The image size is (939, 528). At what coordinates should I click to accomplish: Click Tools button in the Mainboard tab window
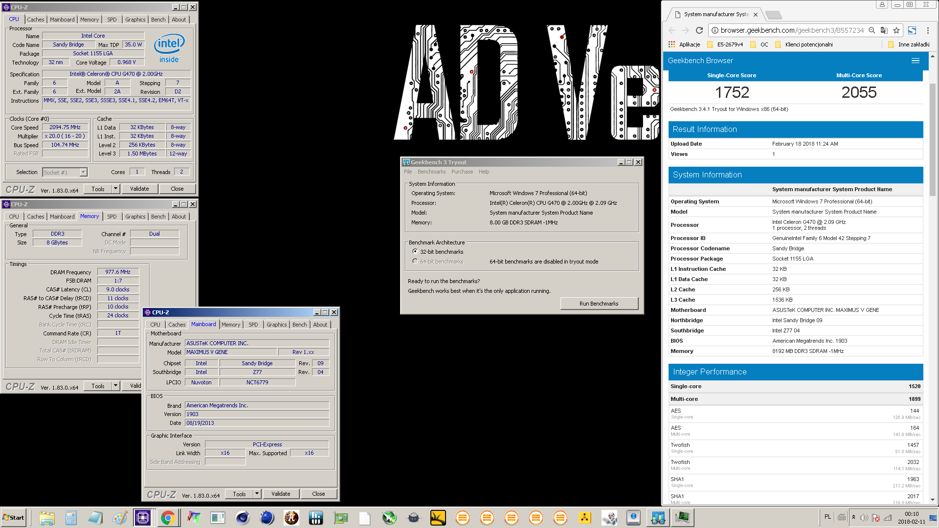(x=239, y=494)
